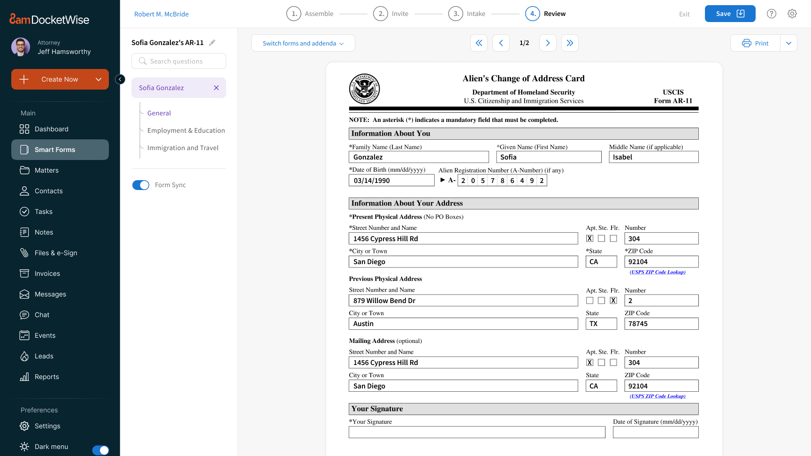Screen dimensions: 811x456
Task: Open the Chat section
Action: pos(41,315)
